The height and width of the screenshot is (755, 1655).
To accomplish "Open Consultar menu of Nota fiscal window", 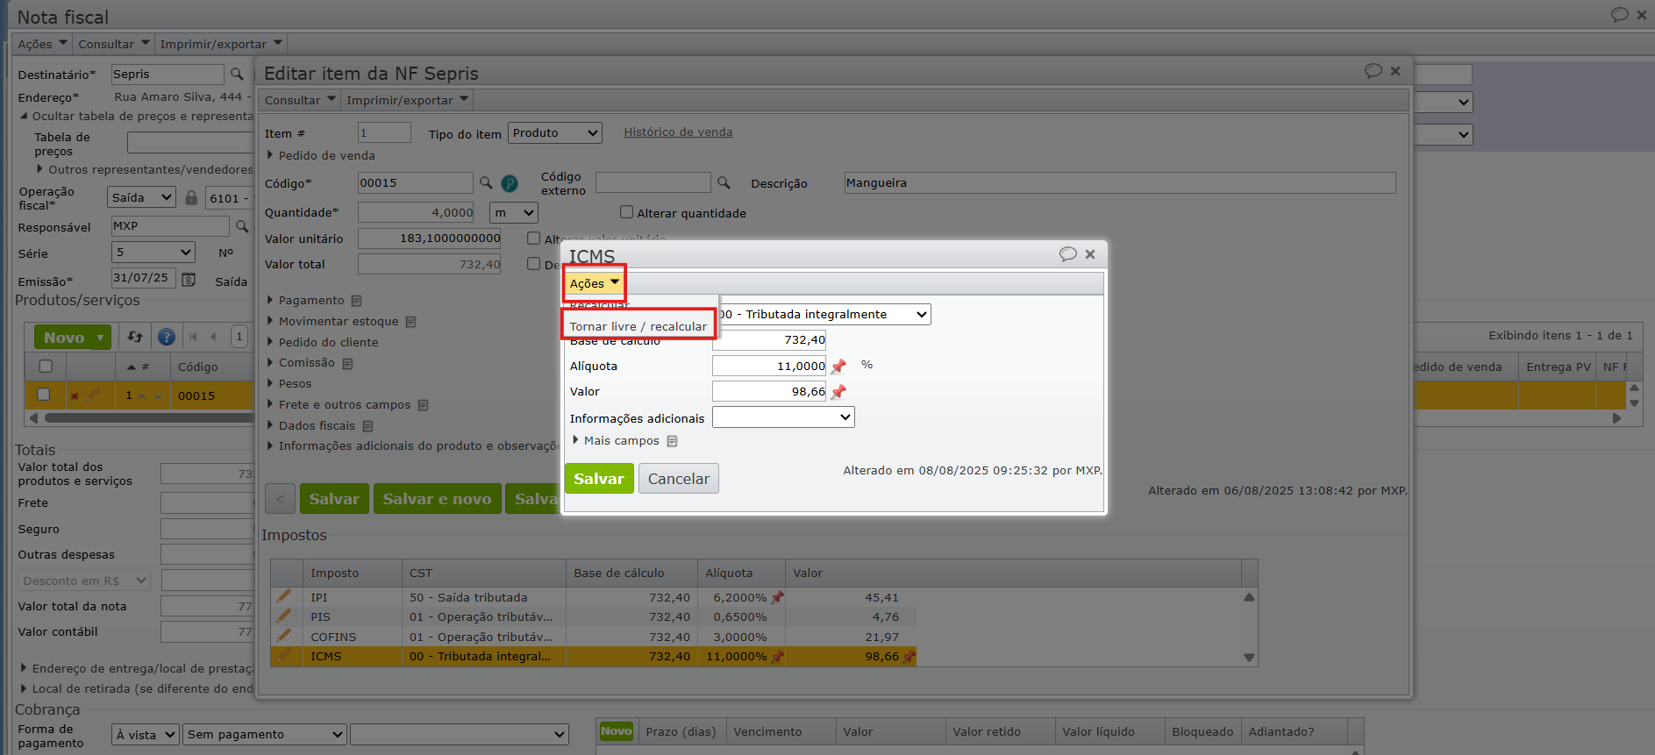I will [114, 44].
